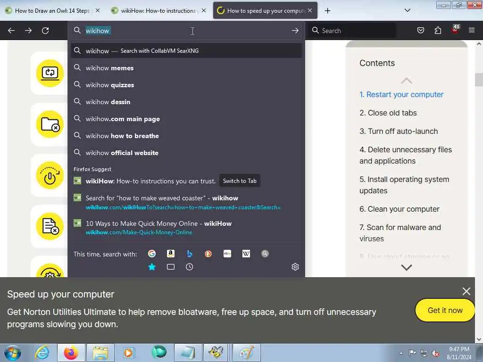
Task: Select suggestion wikihow quizzes
Action: [x=186, y=85]
